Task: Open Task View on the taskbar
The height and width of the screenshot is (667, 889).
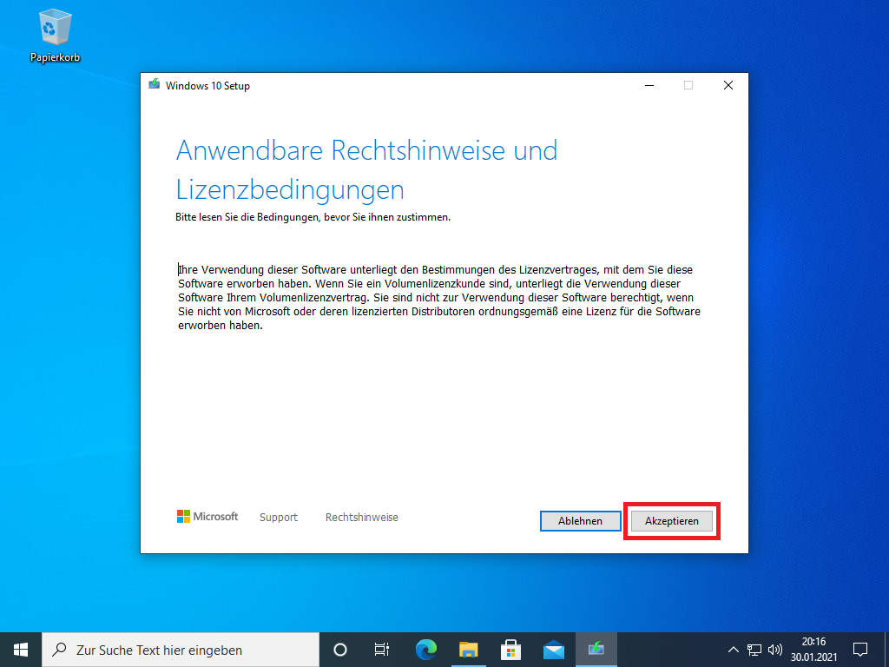Action: (382, 650)
